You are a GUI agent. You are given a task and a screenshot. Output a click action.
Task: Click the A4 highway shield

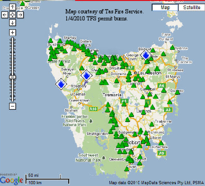point(162,85)
